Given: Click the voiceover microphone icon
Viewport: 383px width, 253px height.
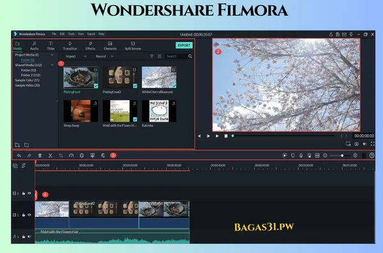Looking at the screenshot, I should 301,155.
